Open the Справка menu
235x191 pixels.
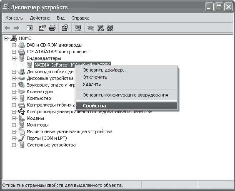tap(80, 18)
